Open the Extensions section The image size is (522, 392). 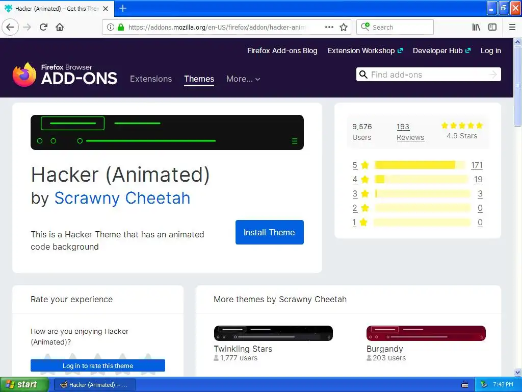(x=151, y=79)
